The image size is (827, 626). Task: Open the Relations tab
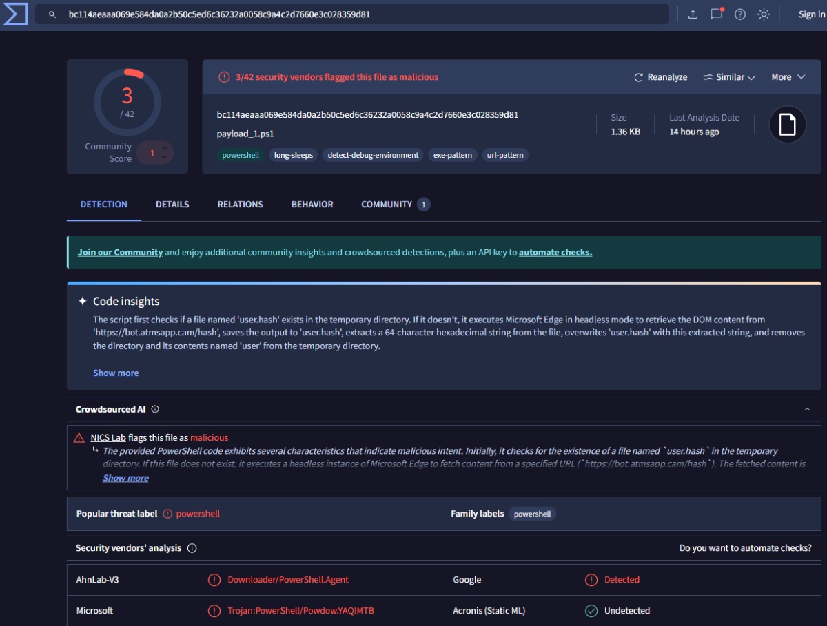(x=240, y=205)
